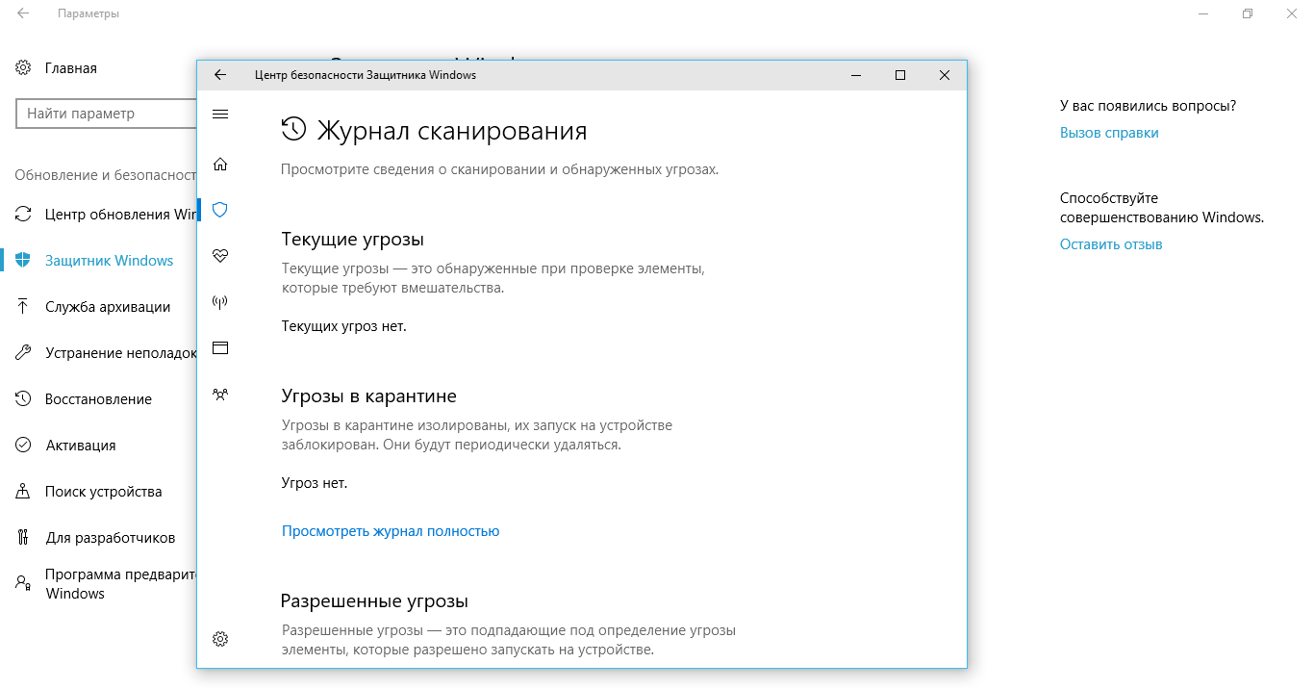The width and height of the screenshot is (1314, 689).
Task: Click the scan history clock icon
Action: point(292,130)
